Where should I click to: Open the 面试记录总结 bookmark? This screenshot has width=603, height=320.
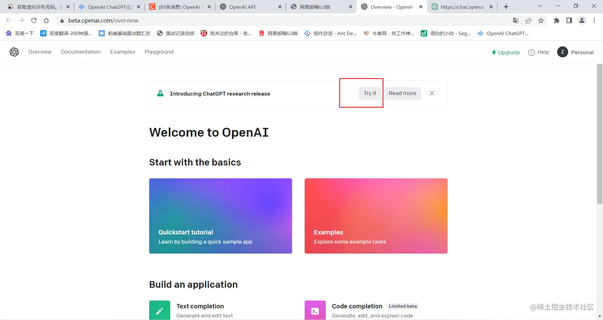click(175, 33)
